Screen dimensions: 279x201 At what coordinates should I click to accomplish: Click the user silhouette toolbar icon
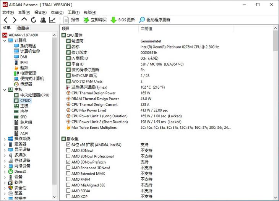coord(43,20)
